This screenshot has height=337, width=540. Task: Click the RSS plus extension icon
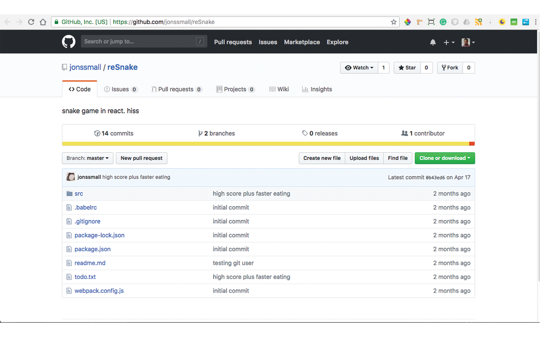point(478,22)
